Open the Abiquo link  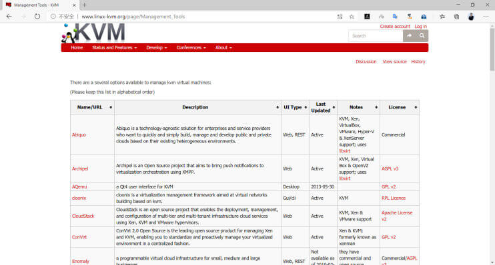[79, 135]
